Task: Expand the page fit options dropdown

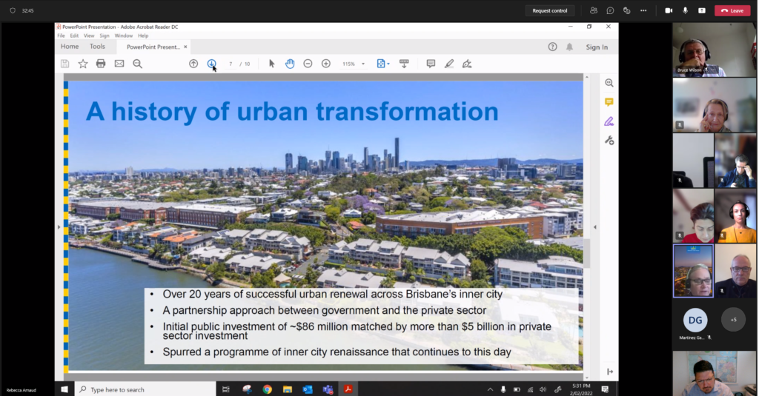Action: tap(388, 64)
